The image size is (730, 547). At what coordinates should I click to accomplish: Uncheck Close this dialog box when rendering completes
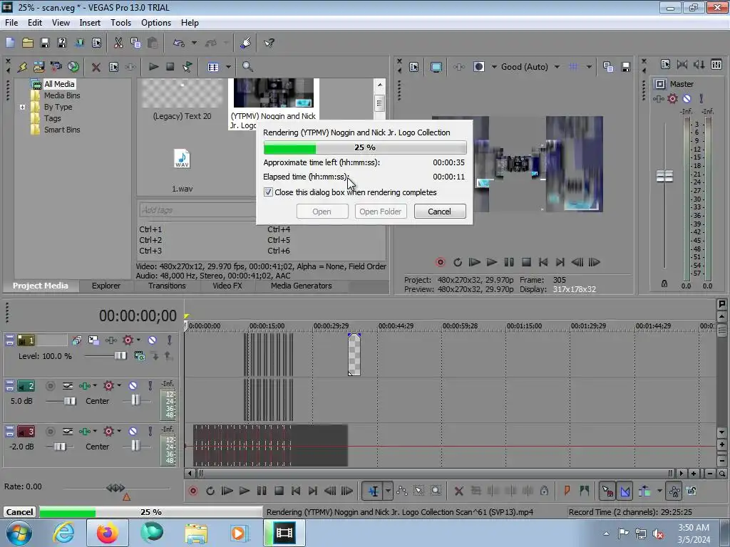tap(268, 192)
